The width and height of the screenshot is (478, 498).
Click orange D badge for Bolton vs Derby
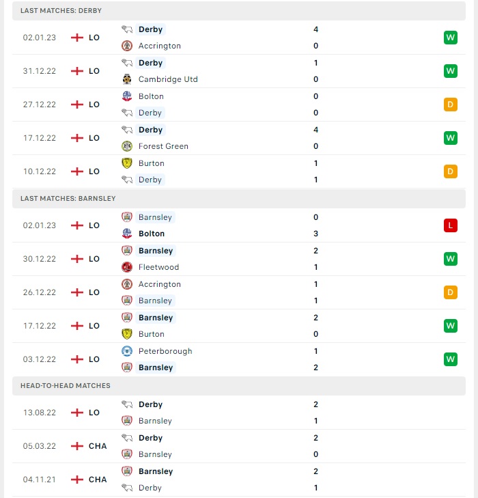pos(451,105)
